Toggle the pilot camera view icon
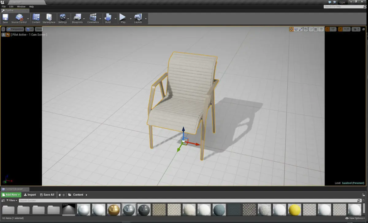The height and width of the screenshot is (223, 368). coord(8,35)
